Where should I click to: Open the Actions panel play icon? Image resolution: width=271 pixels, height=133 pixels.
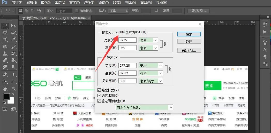[x=265, y=32]
